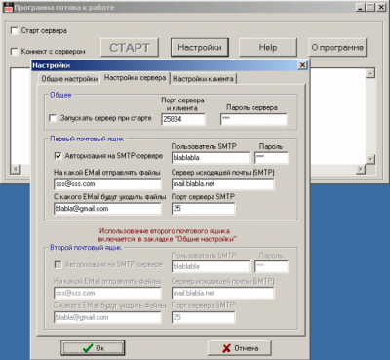The width and height of the screenshot is (390, 360).
Task: Click the Общее group label
Action: 60,95
